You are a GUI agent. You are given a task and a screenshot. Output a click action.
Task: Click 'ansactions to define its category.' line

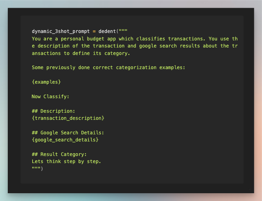coord(81,54)
